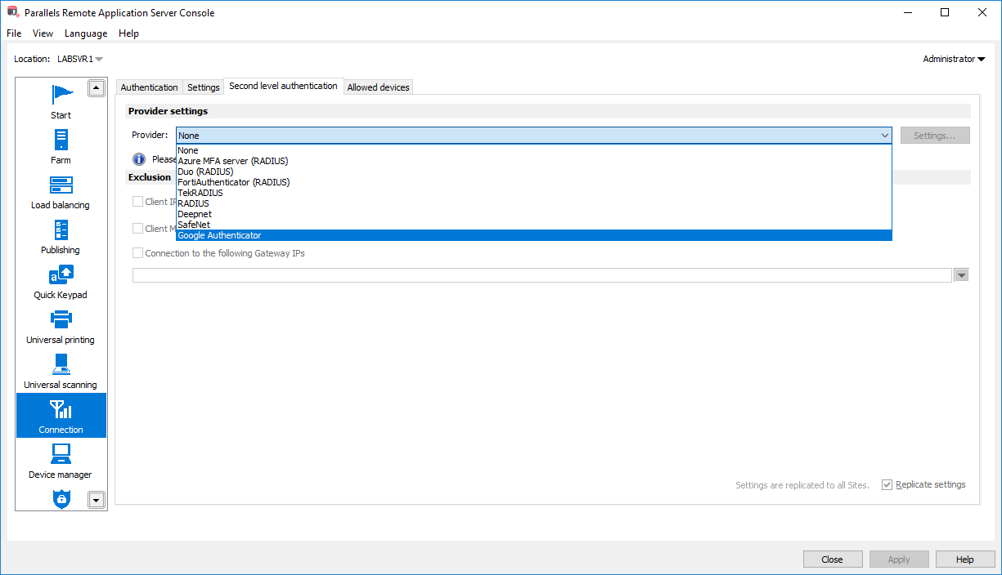Choose Google Authenticator provider
The height and width of the screenshot is (575, 1002).
pos(533,235)
